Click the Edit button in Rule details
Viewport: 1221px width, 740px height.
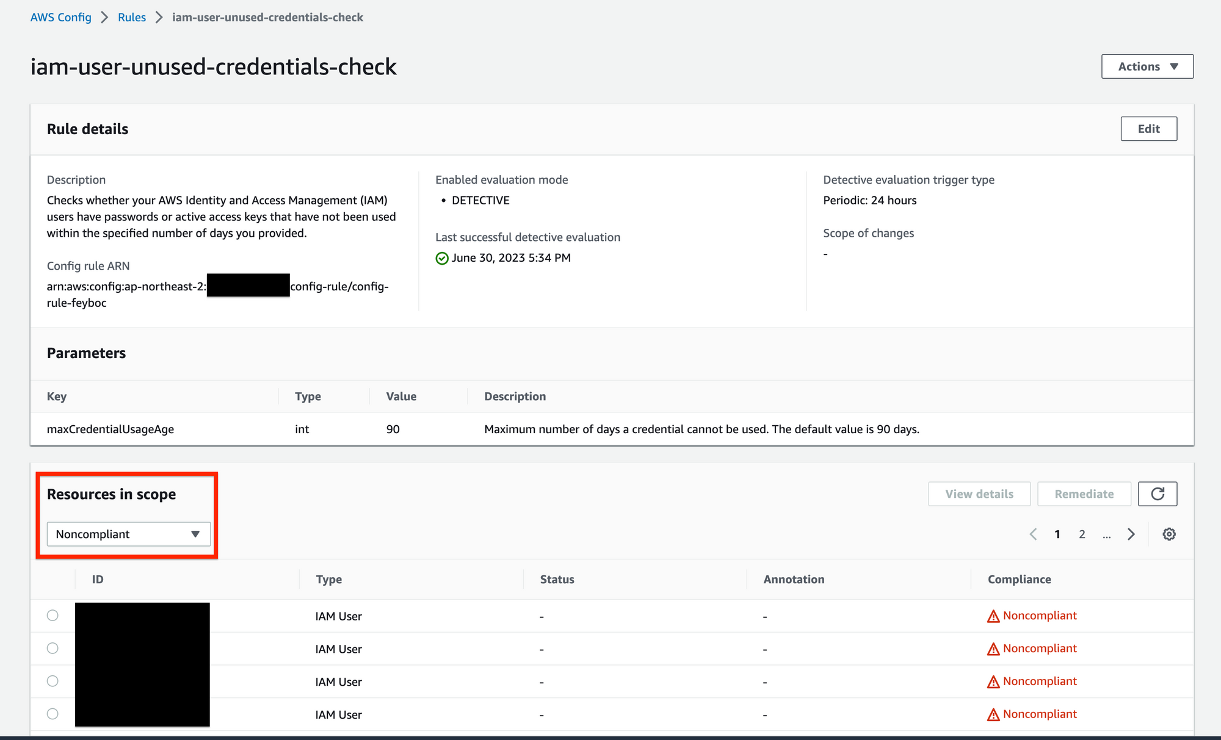click(x=1148, y=129)
